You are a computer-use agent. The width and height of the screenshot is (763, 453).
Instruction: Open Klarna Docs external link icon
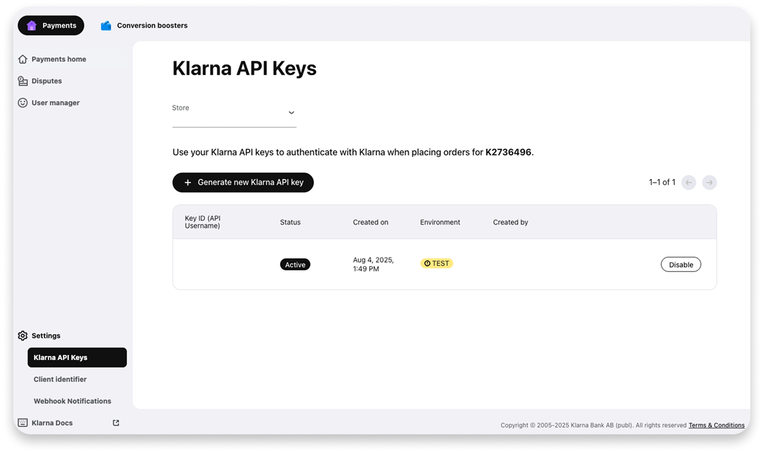(x=116, y=423)
